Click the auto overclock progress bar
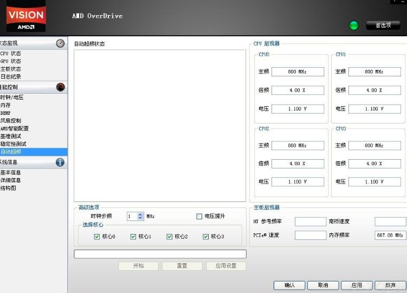Screen dimensions: 407x293 point(160,254)
